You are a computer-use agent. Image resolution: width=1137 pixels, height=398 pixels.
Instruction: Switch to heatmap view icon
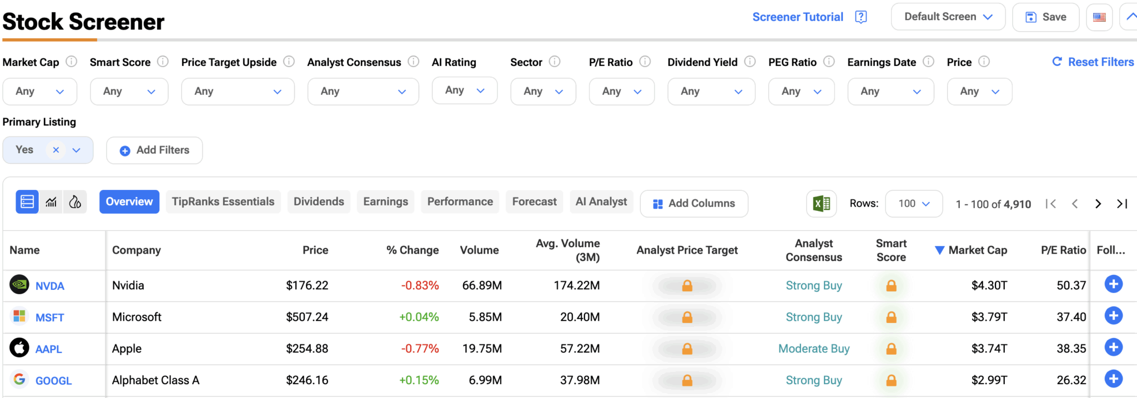(75, 202)
